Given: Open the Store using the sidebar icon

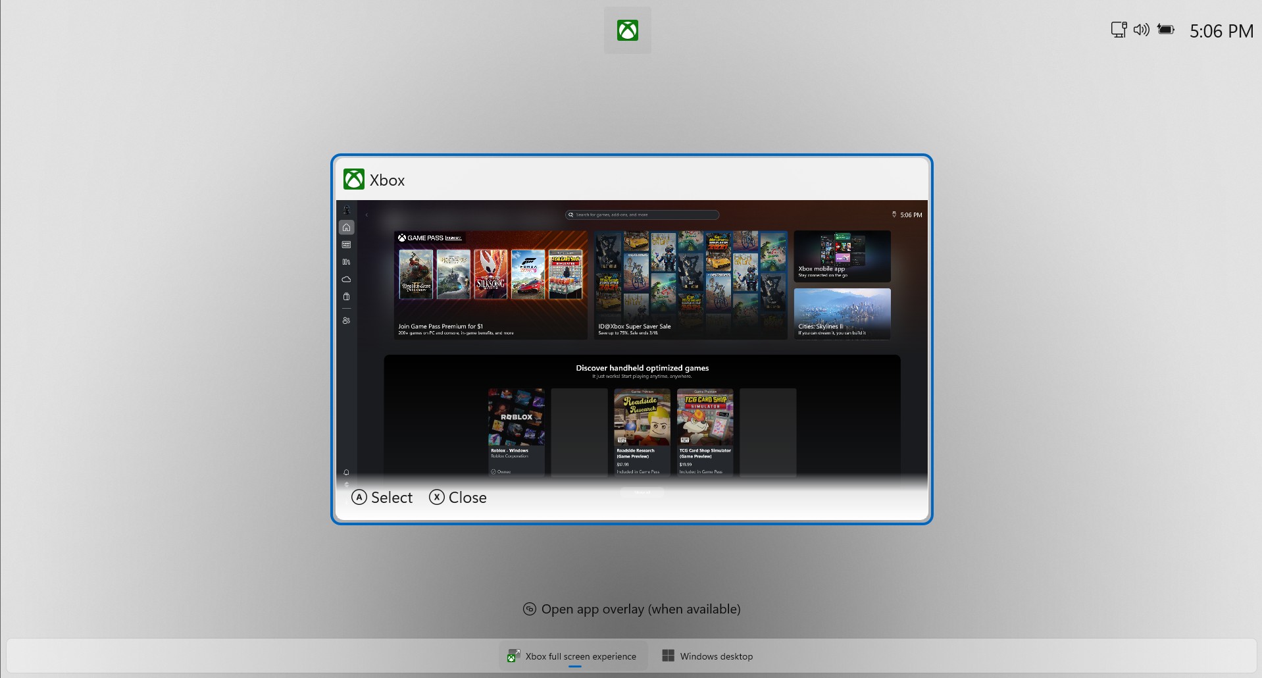Looking at the screenshot, I should (x=346, y=297).
